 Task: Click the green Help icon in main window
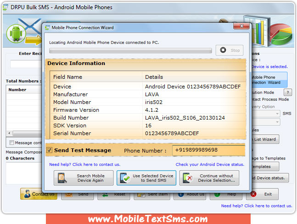(x=217, y=195)
